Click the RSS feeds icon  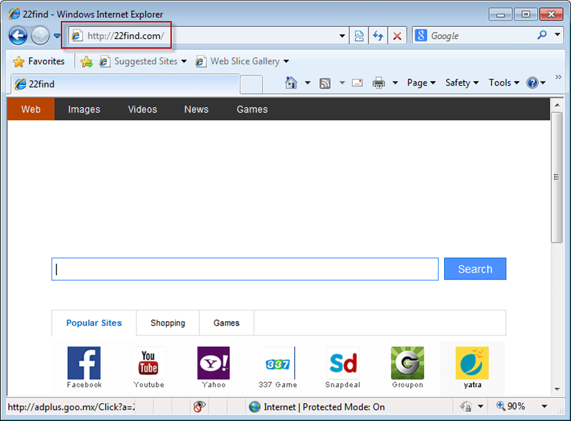tap(325, 83)
